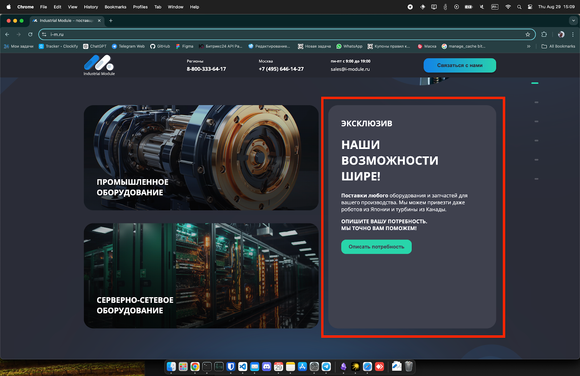The height and width of the screenshot is (376, 580).
Task: Click the Wi-Fi status icon
Action: 508,7
